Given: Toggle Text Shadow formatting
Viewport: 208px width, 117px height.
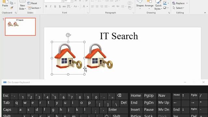Looking at the screenshot, I should point(60,6).
